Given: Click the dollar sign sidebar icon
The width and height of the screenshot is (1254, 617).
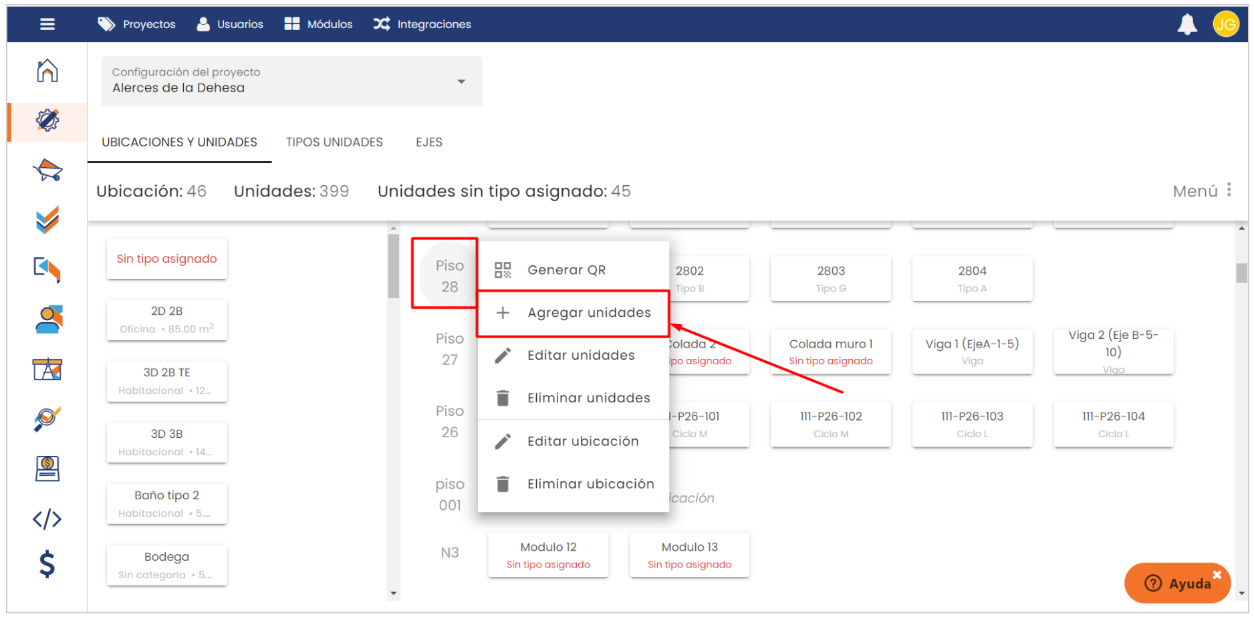Looking at the screenshot, I should pos(47,564).
